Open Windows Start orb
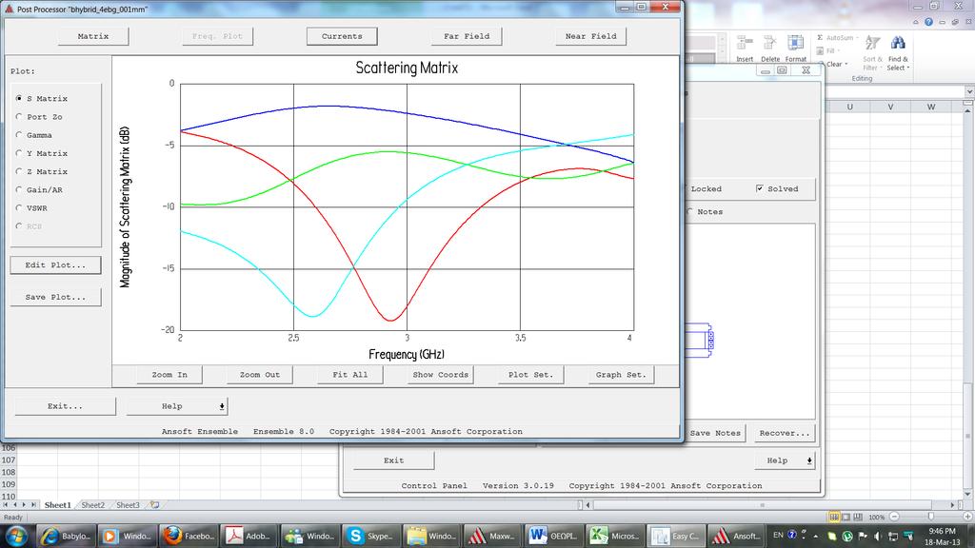975x548 pixels. (17, 535)
